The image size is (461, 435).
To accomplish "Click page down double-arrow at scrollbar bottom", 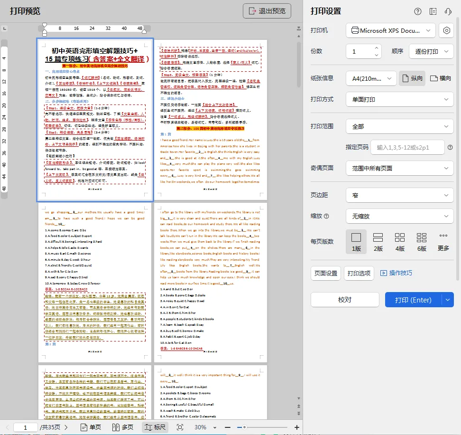I will (x=299, y=413).
